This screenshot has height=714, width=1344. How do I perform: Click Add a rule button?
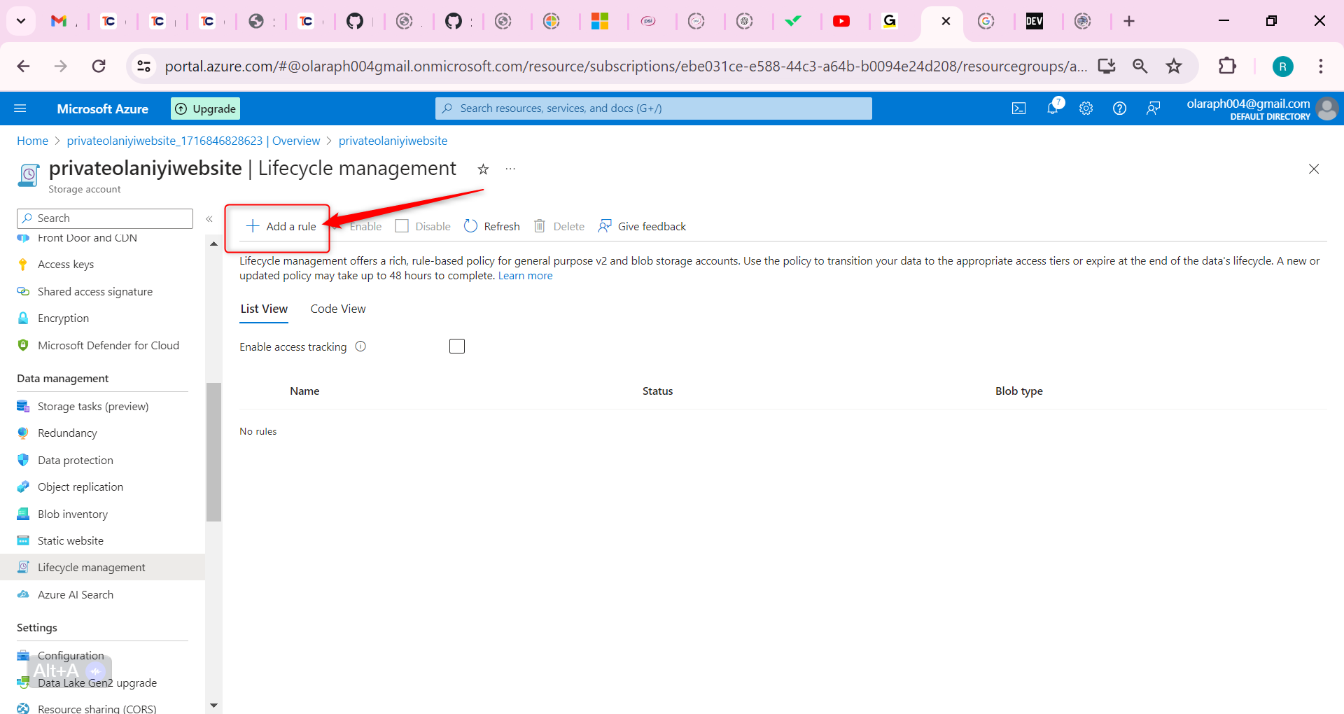[281, 226]
